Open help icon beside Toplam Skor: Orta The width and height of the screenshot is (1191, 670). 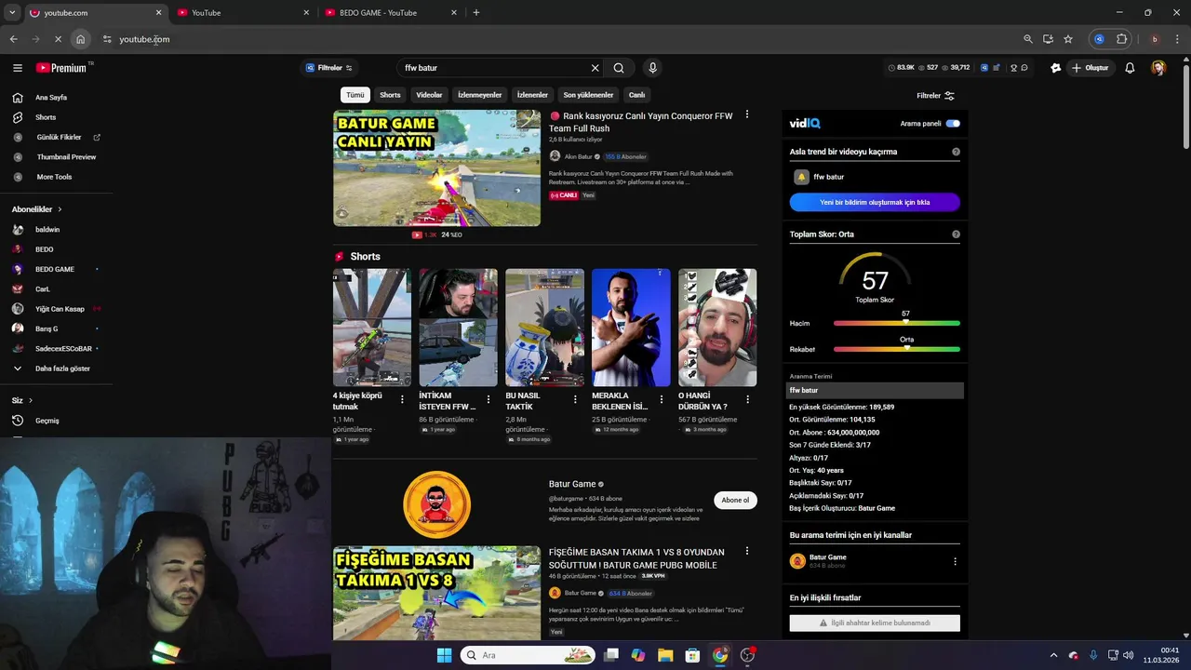click(956, 234)
